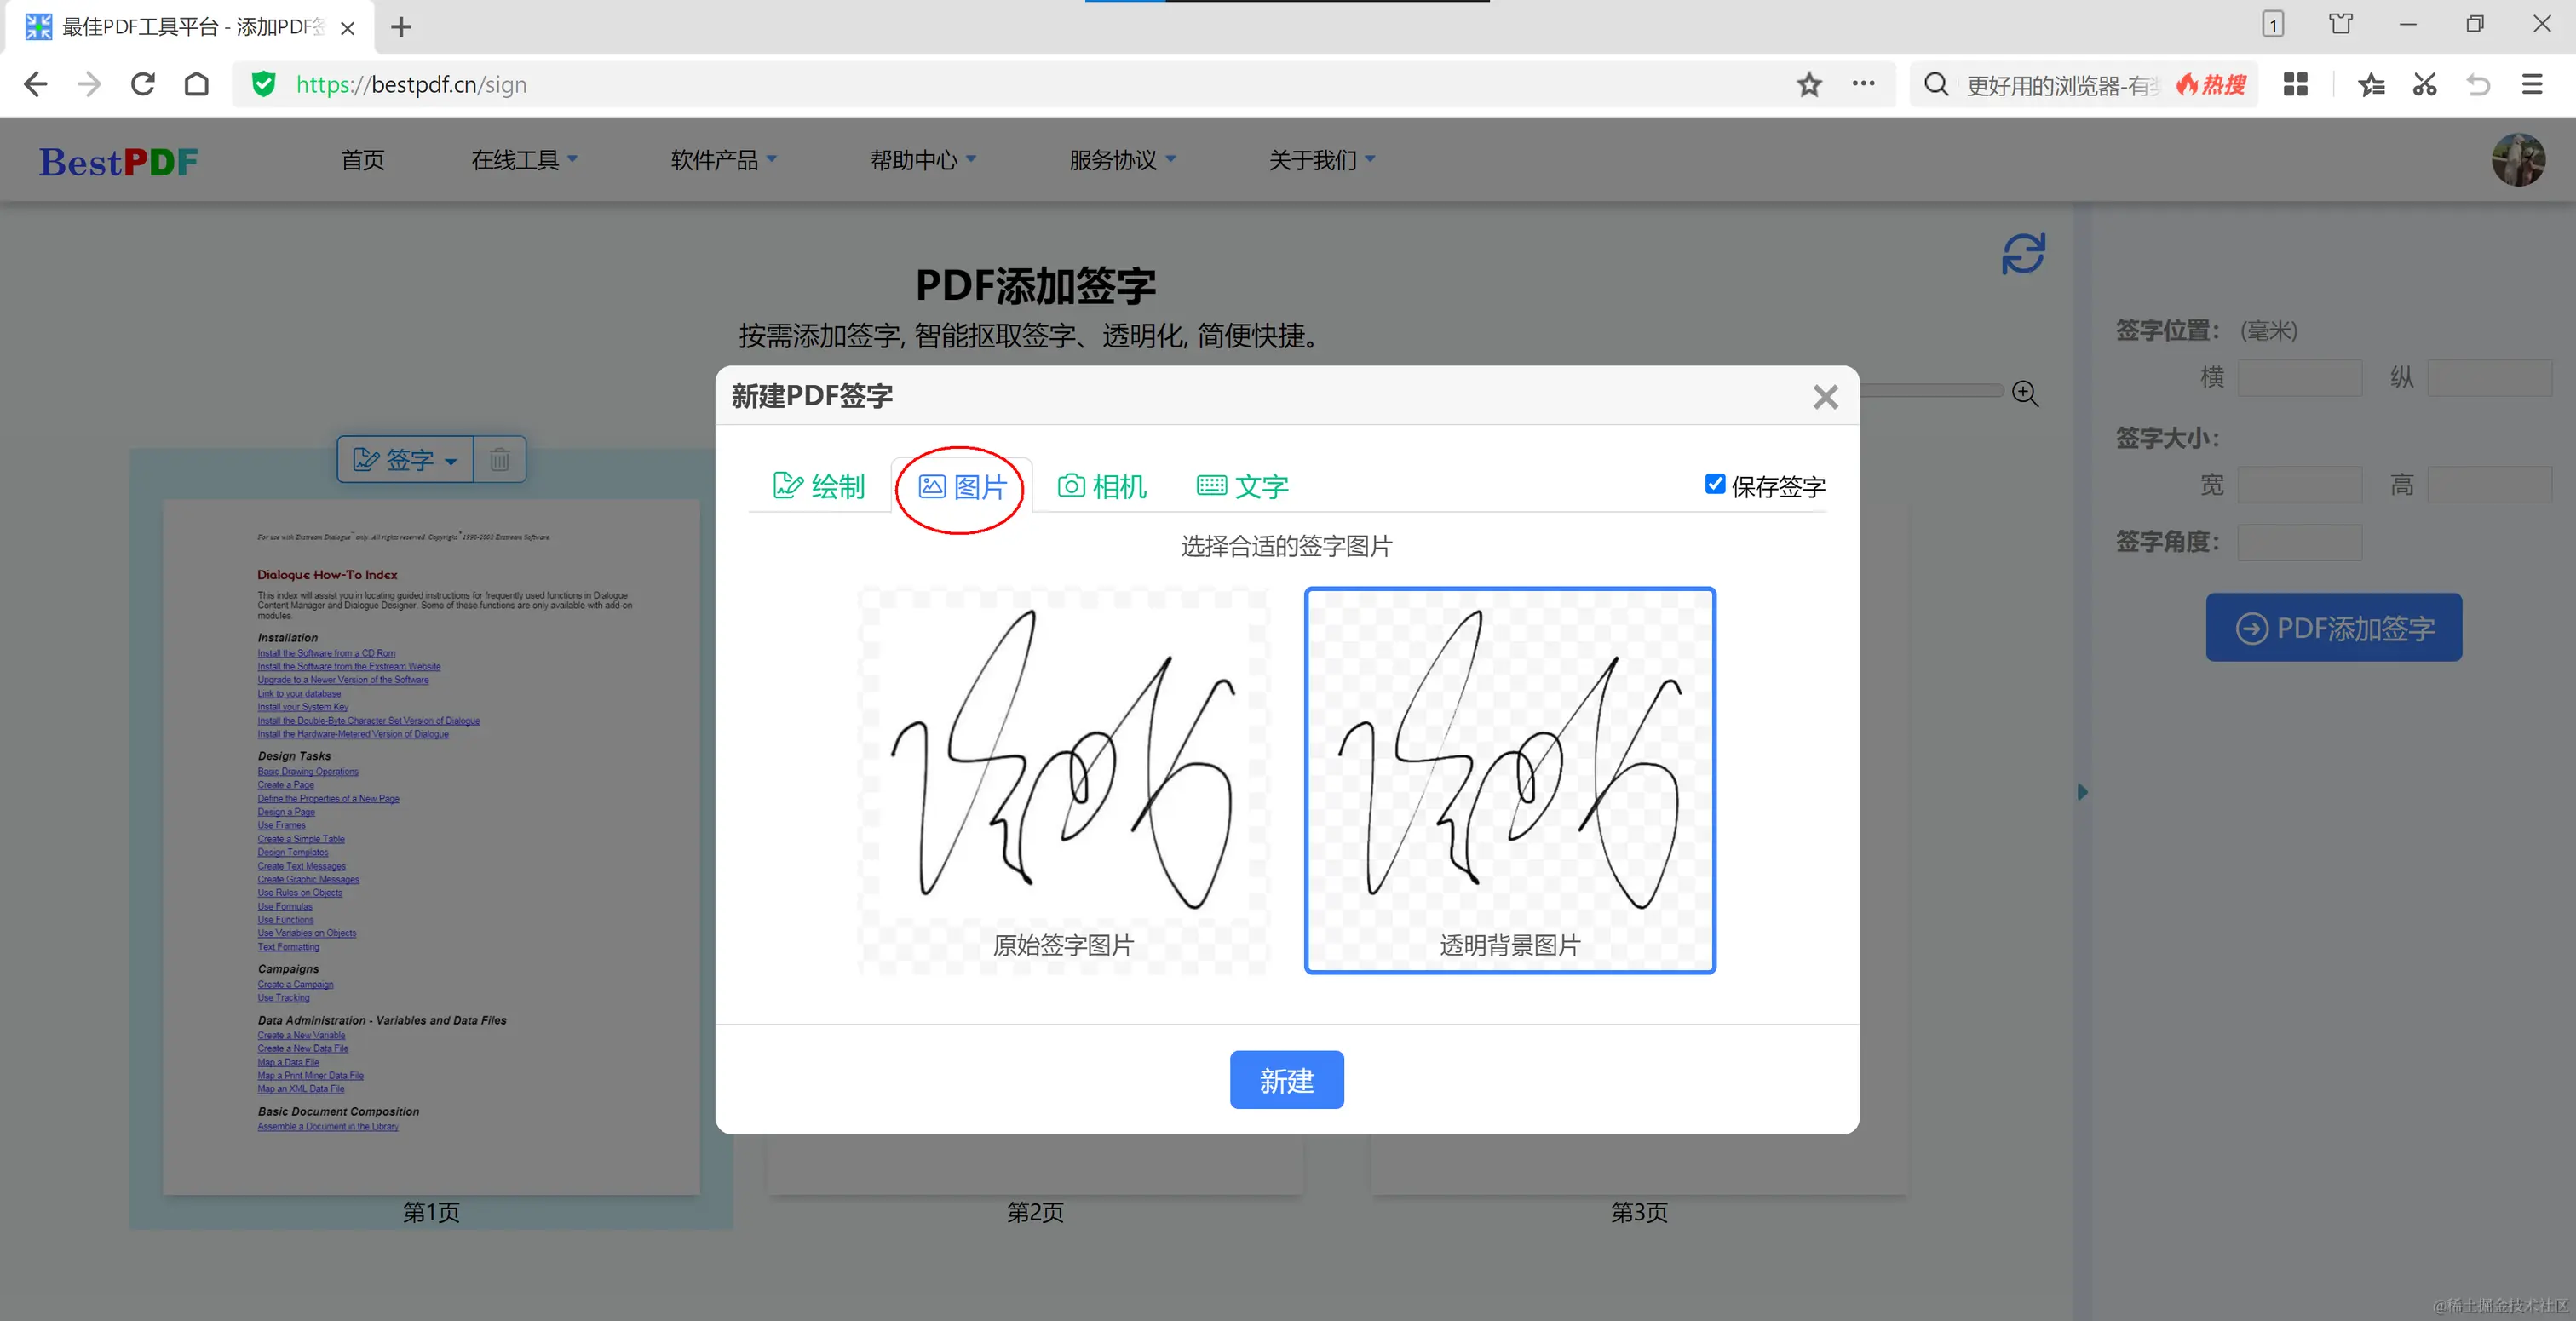Click the browser home icon
The height and width of the screenshot is (1321, 2576).
pyautogui.click(x=197, y=85)
